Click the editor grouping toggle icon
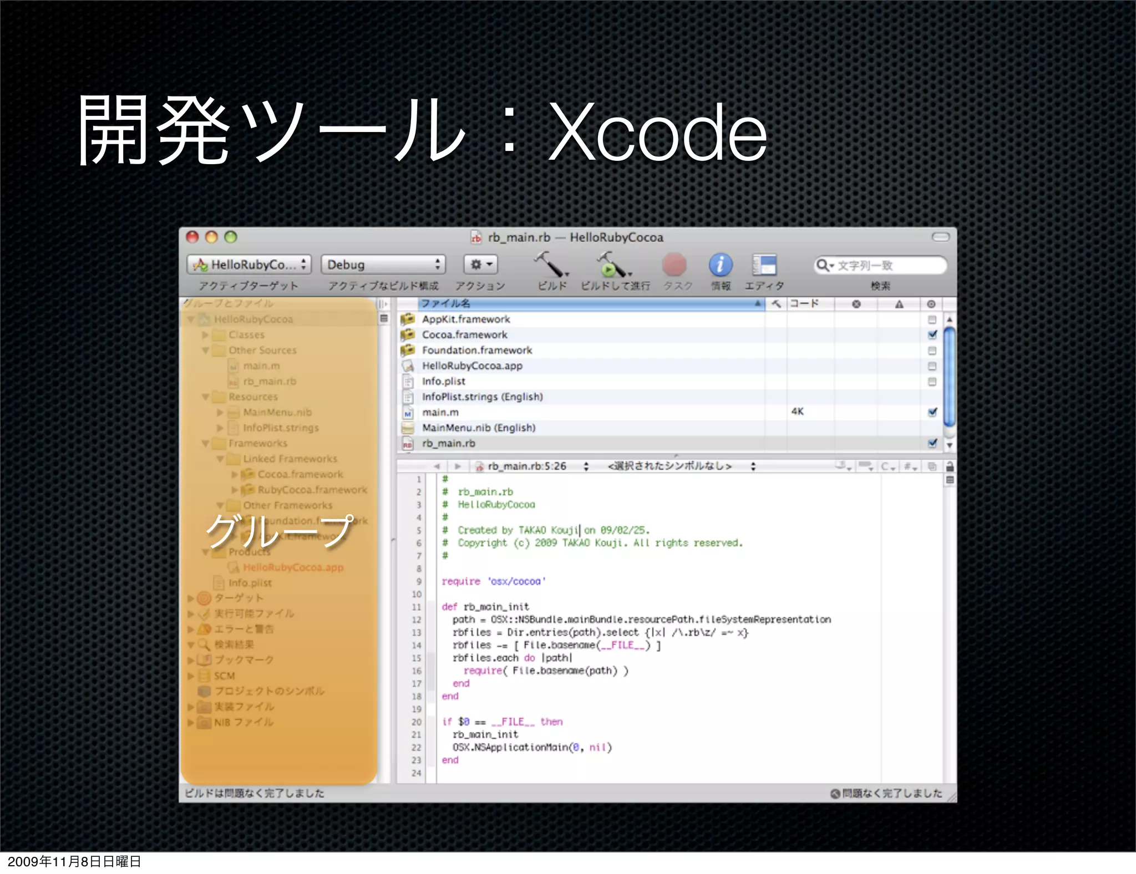 coord(932,466)
